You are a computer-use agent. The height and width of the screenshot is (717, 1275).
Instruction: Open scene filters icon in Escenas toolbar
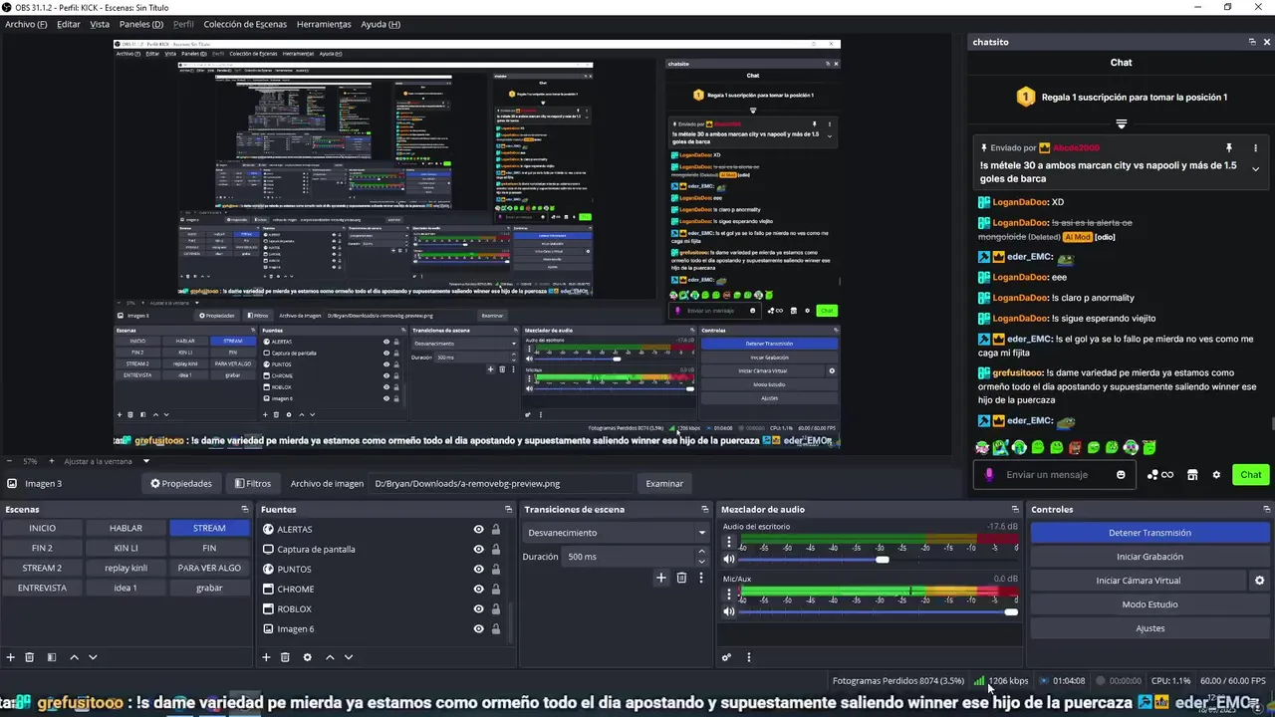[51, 657]
